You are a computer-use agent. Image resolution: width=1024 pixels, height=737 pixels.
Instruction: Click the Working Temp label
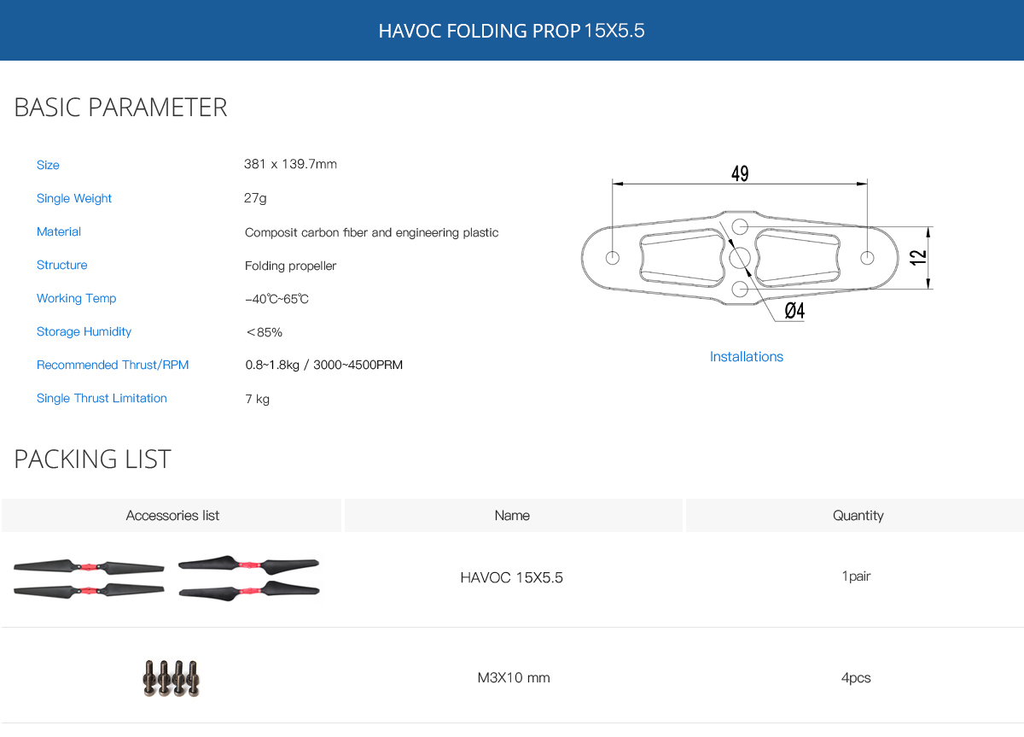pos(76,298)
